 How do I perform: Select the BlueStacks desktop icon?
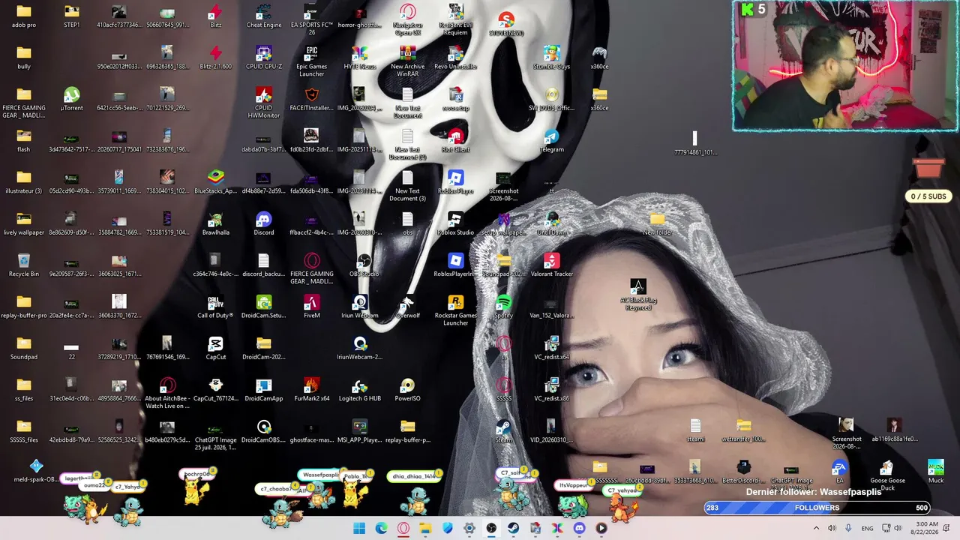[x=216, y=182]
